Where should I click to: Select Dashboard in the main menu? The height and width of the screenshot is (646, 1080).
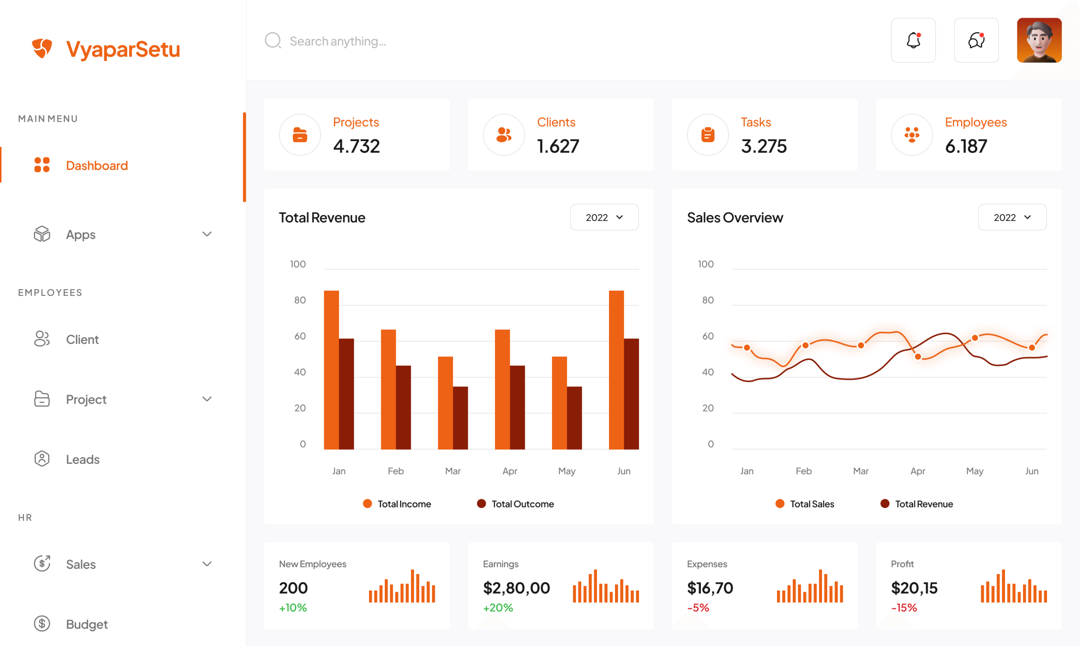tap(97, 165)
